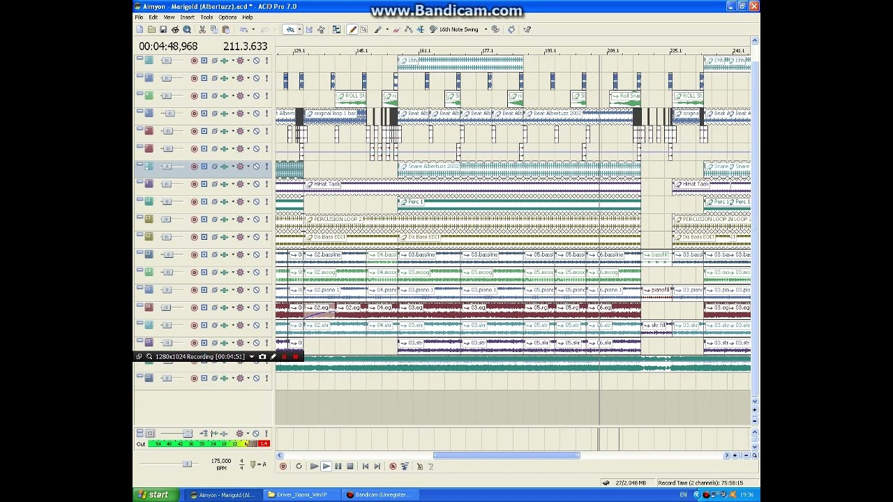
Task: Click the Cut scissors icon
Action: coord(202,29)
